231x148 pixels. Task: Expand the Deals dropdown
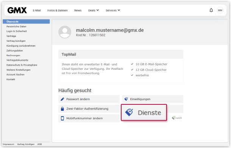(94, 10)
